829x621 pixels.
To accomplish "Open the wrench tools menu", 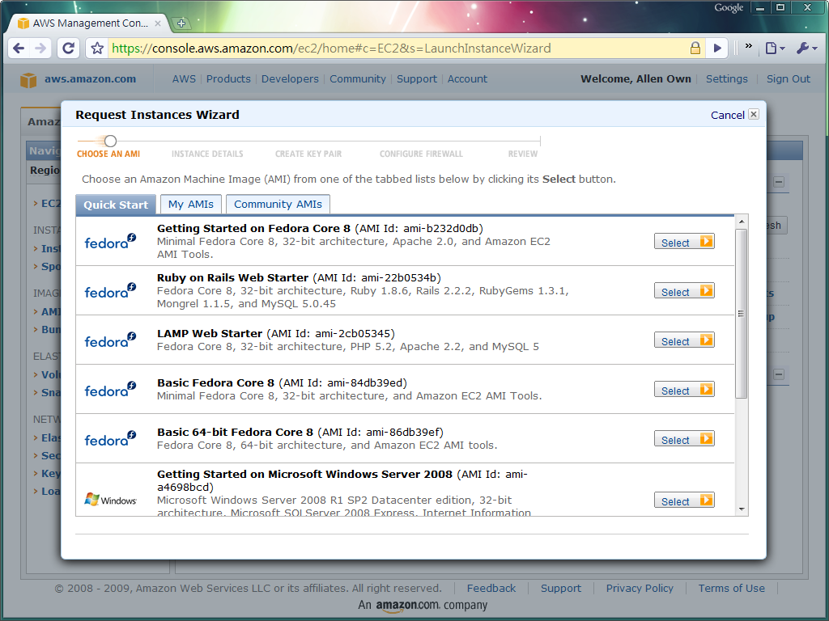I will coord(807,49).
